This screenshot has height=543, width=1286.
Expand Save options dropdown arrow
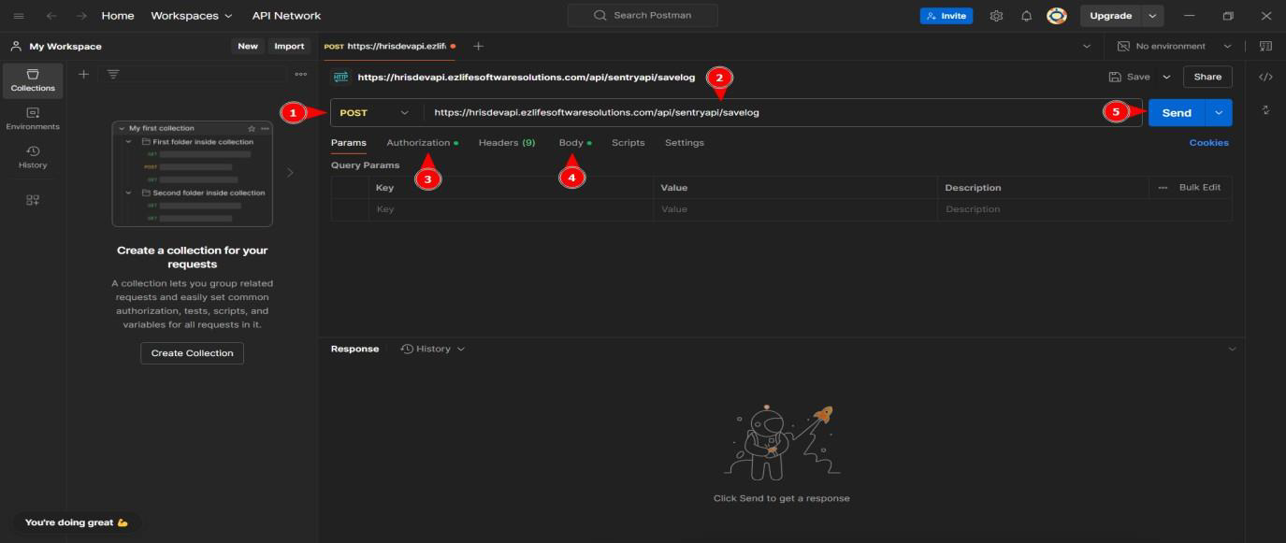(x=1166, y=77)
